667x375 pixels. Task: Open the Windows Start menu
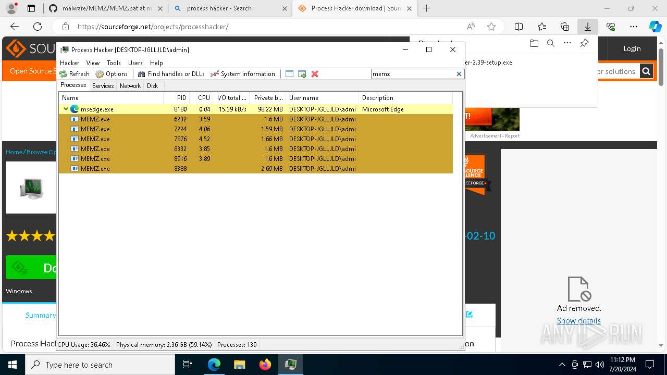click(x=13, y=365)
